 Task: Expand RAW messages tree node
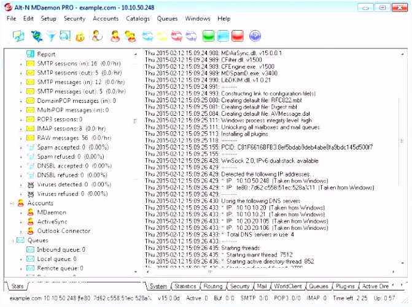click(x=21, y=138)
